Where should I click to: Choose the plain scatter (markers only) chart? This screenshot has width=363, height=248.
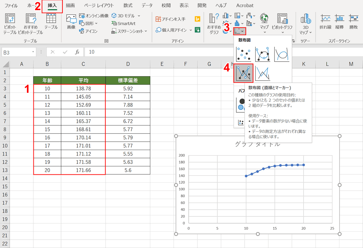(243, 54)
